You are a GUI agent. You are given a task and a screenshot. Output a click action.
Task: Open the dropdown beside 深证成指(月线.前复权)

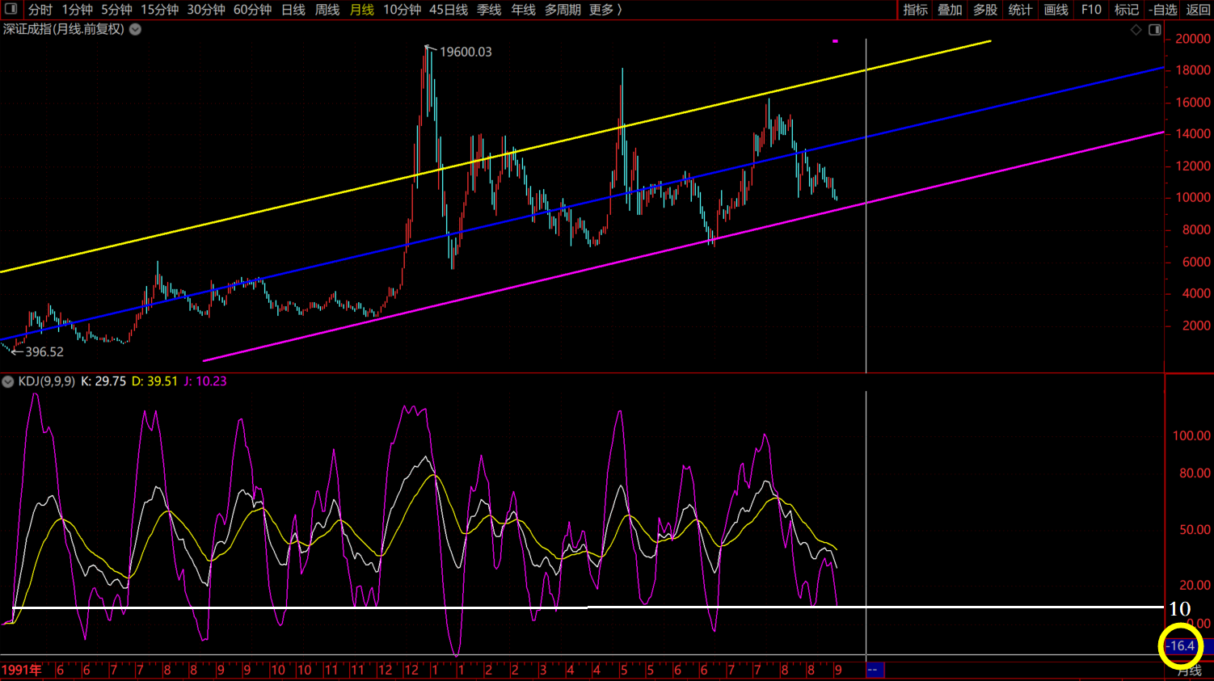pos(136,29)
